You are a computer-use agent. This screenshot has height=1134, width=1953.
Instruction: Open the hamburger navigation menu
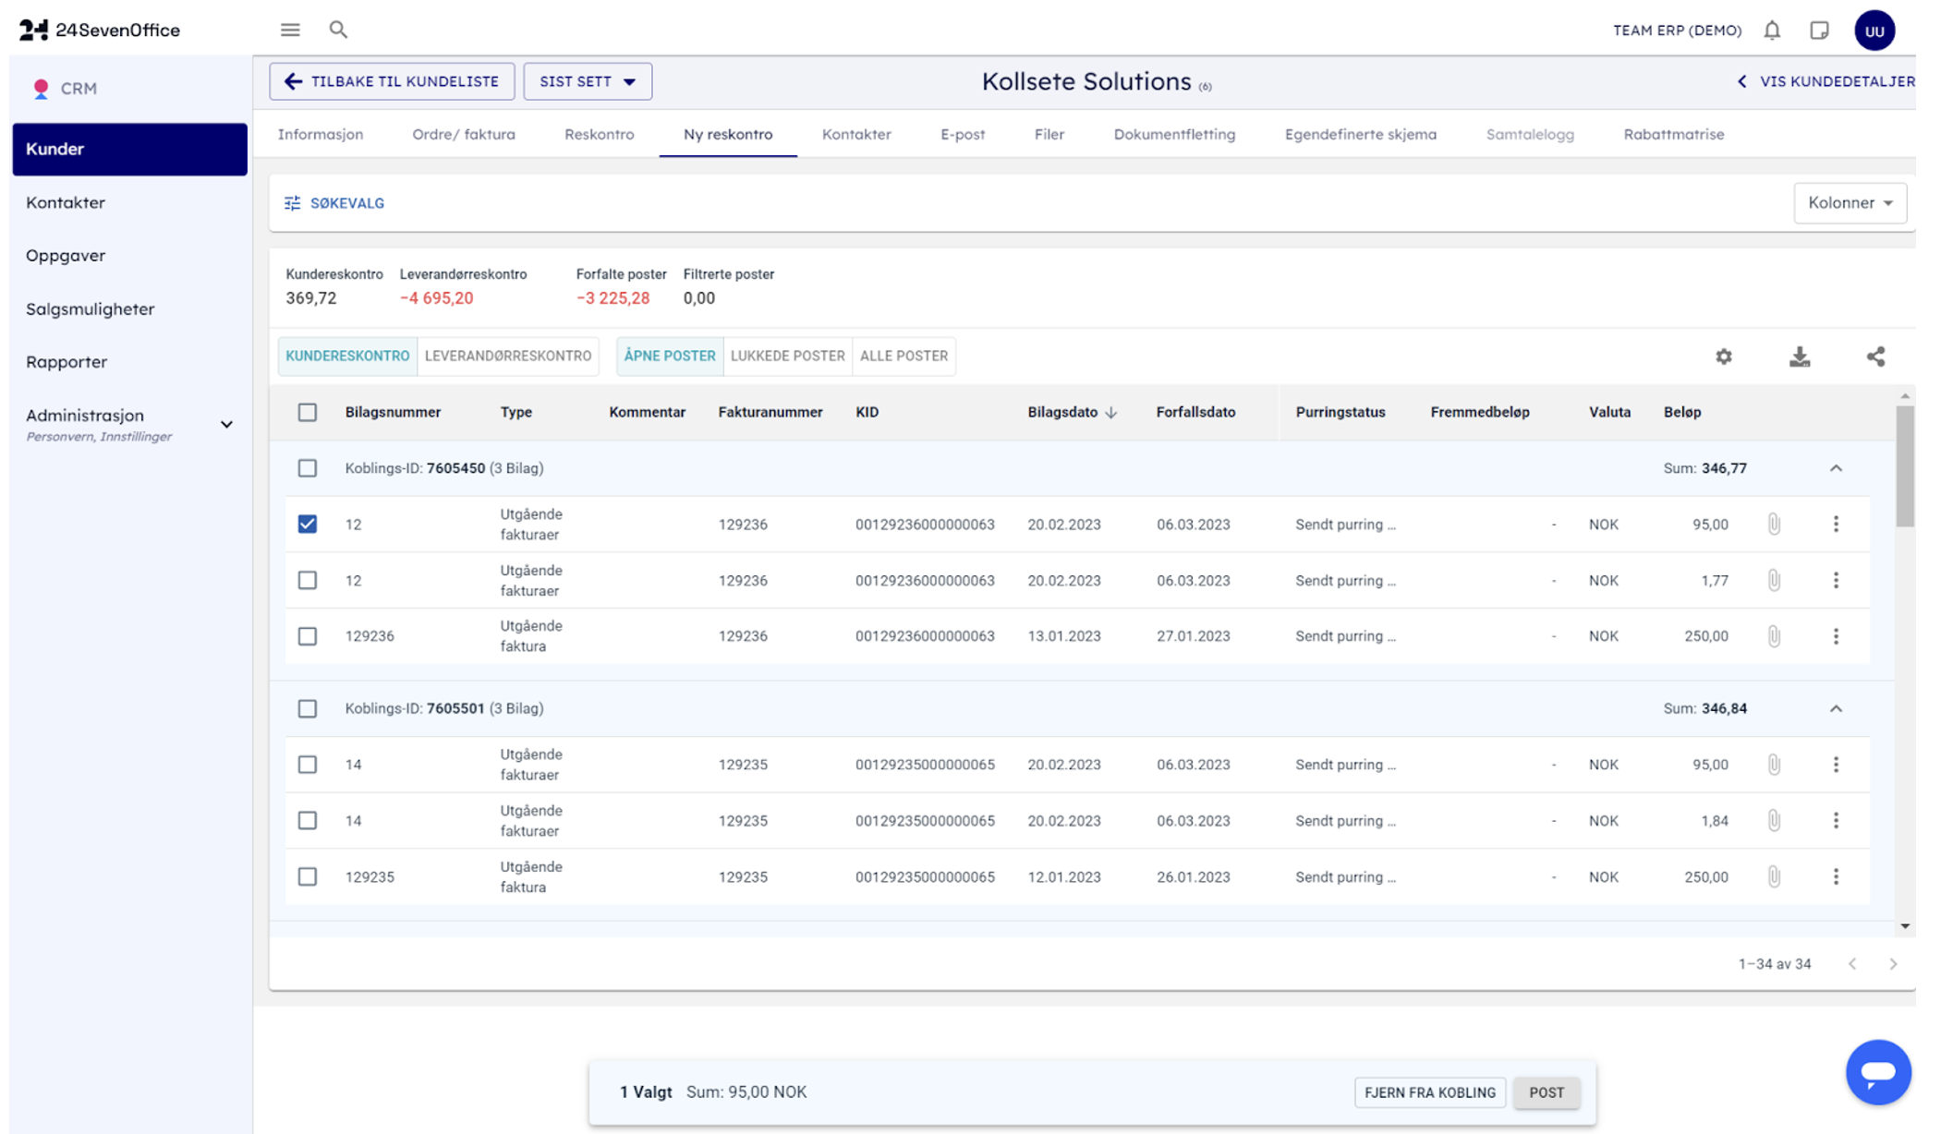(x=290, y=30)
